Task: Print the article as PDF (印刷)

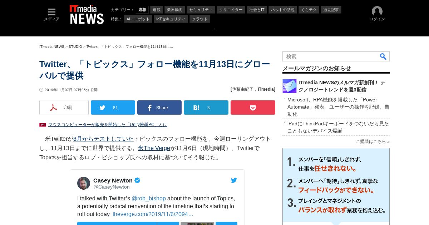Action: pyautogui.click(x=64, y=107)
